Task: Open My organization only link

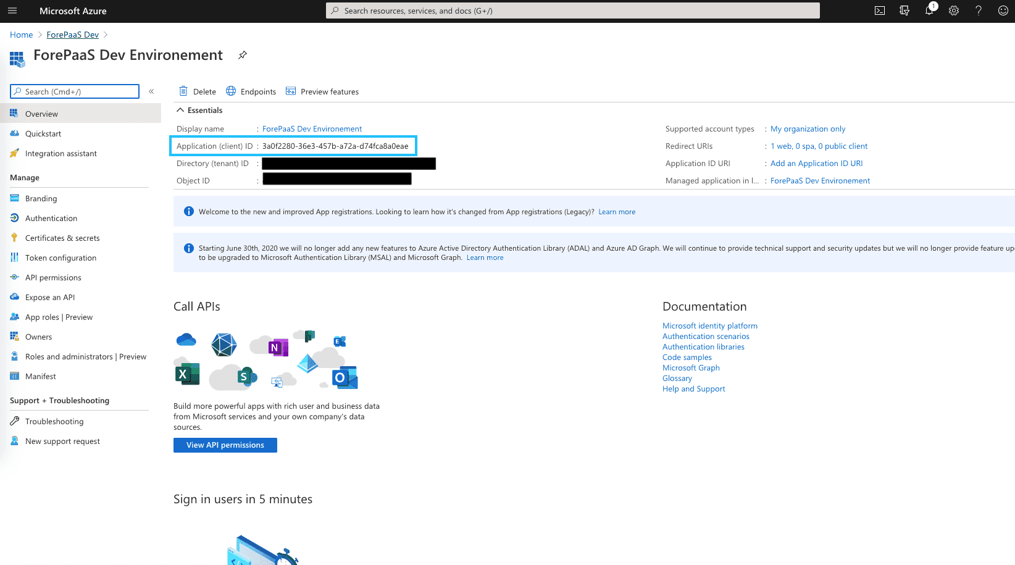Action: point(808,128)
